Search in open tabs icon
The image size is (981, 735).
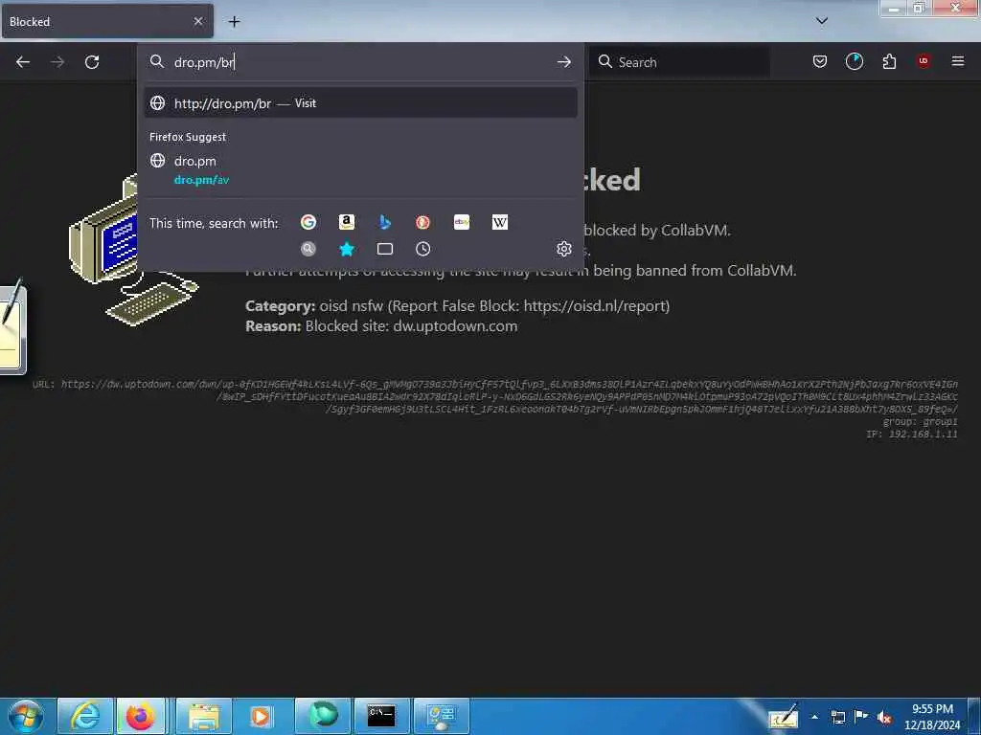pos(385,249)
